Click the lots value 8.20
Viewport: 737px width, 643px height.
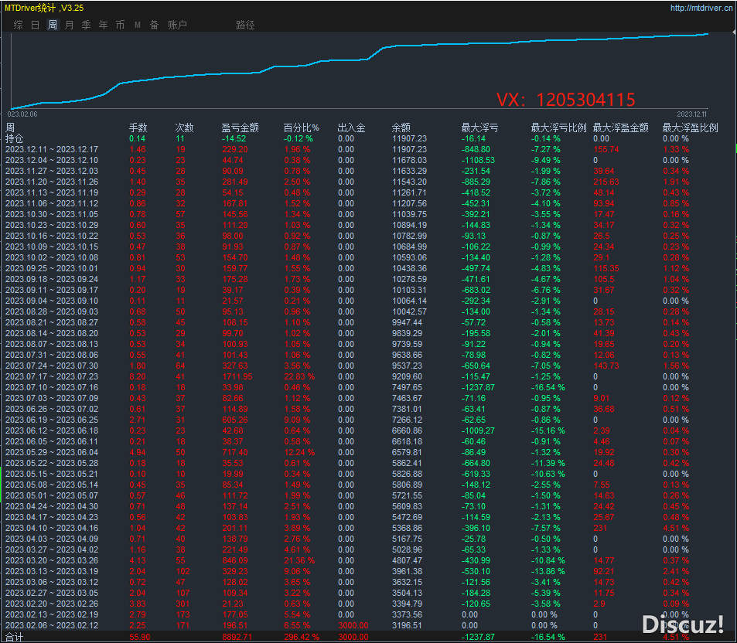[138, 376]
